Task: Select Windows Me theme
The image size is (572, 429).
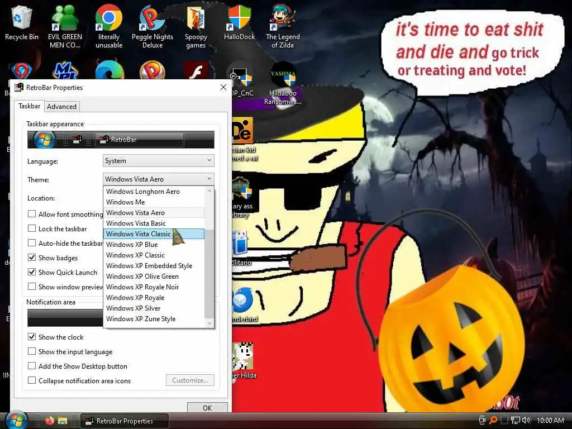Action: [154, 202]
